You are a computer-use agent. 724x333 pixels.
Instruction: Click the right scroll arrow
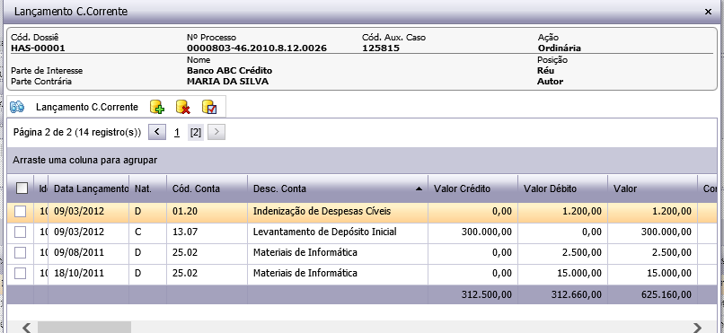coord(697,328)
